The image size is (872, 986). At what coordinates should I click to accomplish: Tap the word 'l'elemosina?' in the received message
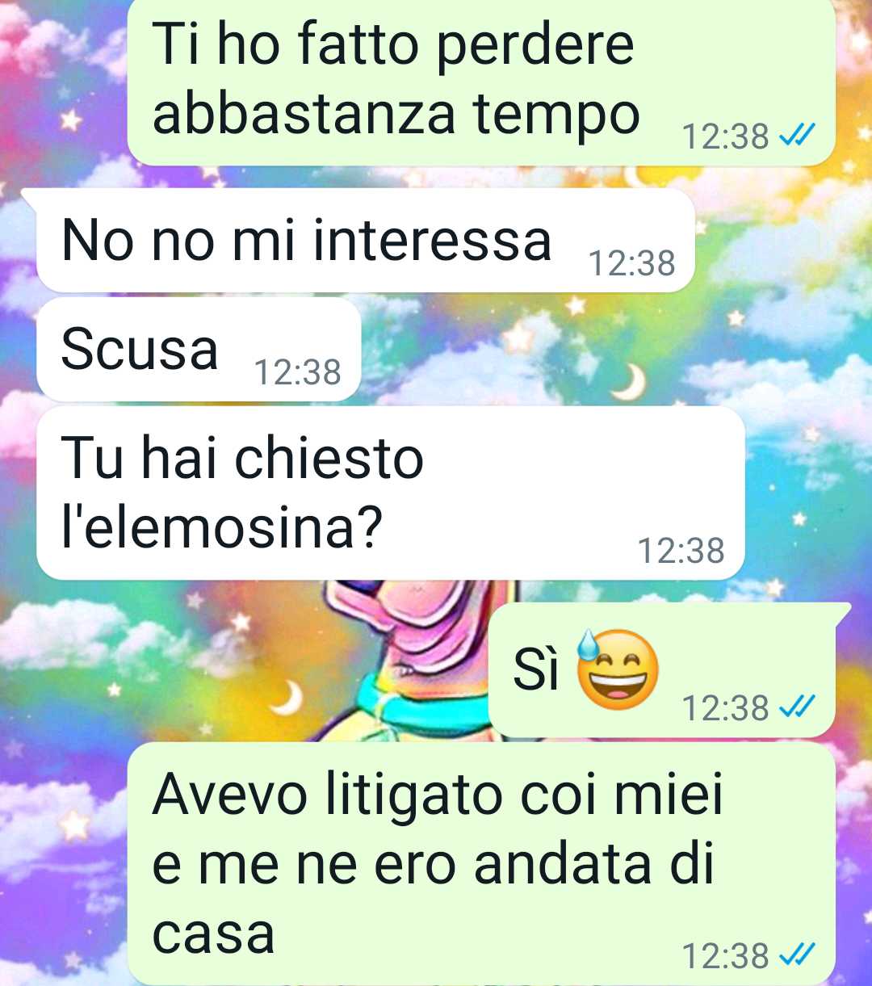[221, 527]
